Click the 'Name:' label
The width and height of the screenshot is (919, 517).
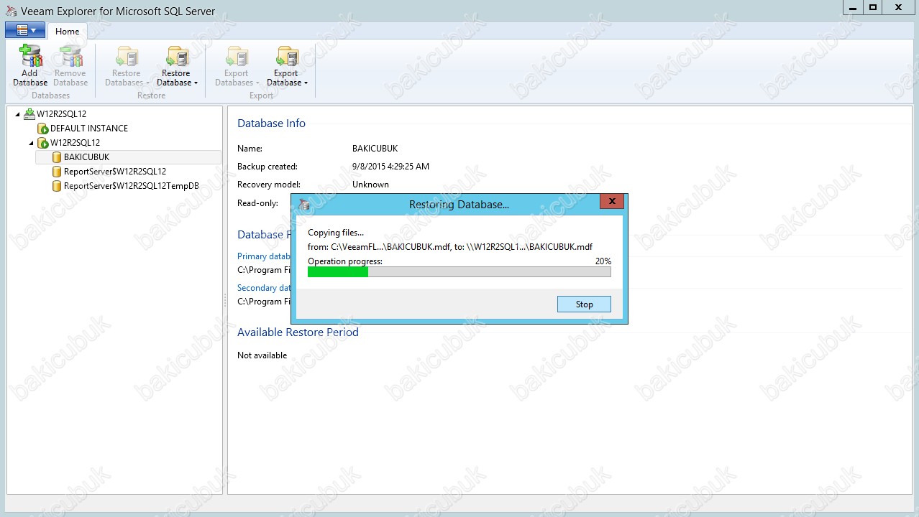(x=250, y=149)
